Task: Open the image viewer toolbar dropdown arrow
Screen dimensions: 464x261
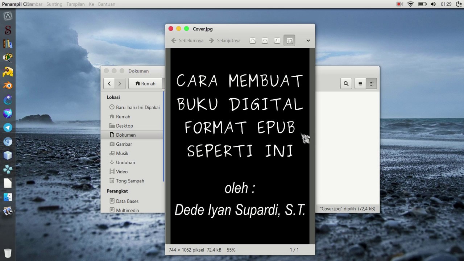Action: click(308, 41)
